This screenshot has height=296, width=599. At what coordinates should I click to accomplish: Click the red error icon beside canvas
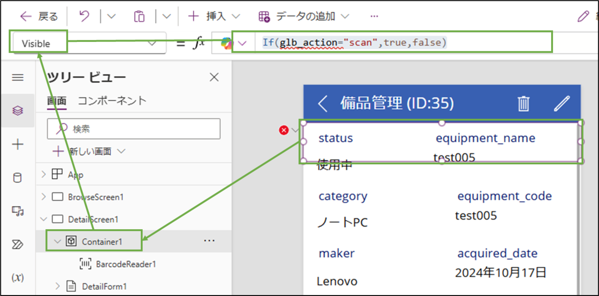click(x=284, y=130)
